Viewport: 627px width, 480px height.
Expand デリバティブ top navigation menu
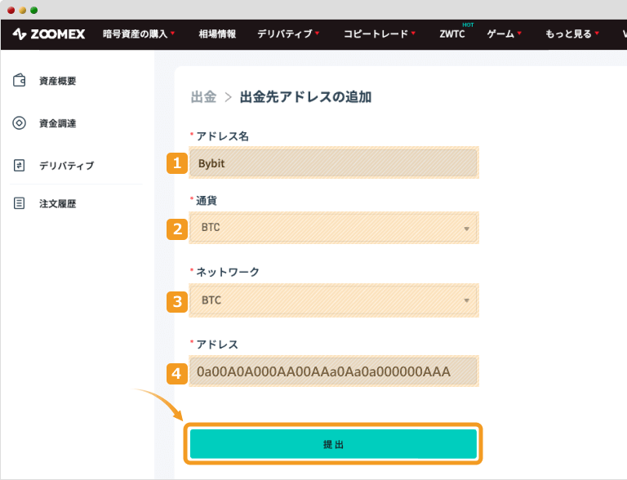pyautogui.click(x=288, y=34)
